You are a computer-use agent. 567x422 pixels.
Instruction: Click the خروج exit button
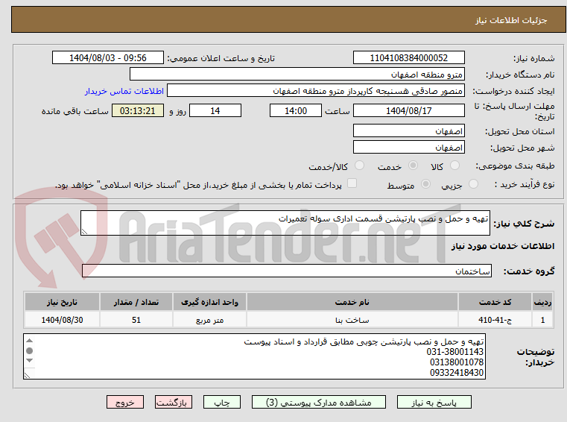click(124, 402)
